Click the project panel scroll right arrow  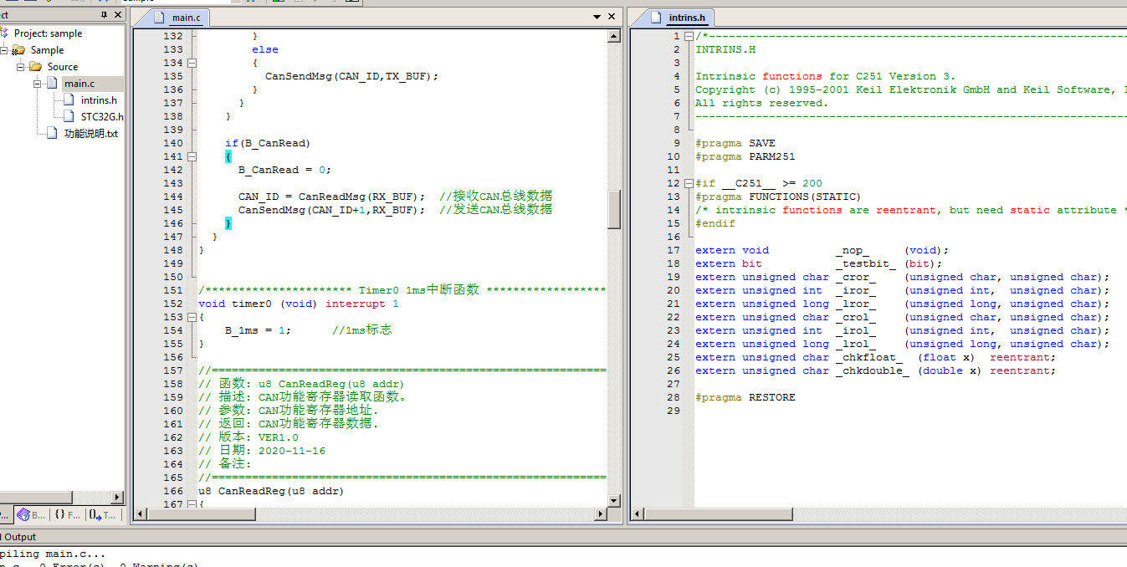coord(116,498)
